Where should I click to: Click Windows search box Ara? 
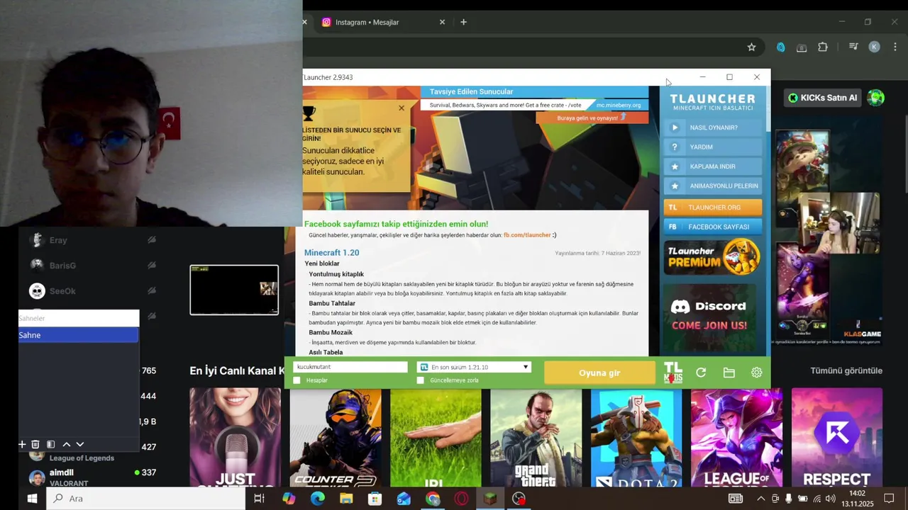click(145, 499)
